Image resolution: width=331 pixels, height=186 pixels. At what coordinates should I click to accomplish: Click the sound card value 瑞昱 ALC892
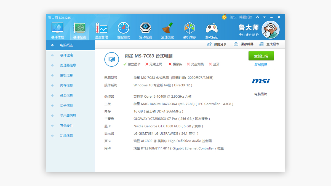tap(173, 141)
